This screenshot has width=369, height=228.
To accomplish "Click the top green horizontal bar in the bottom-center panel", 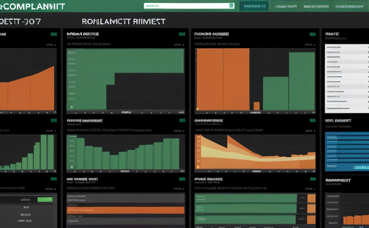I will pyautogui.click(x=245, y=198).
